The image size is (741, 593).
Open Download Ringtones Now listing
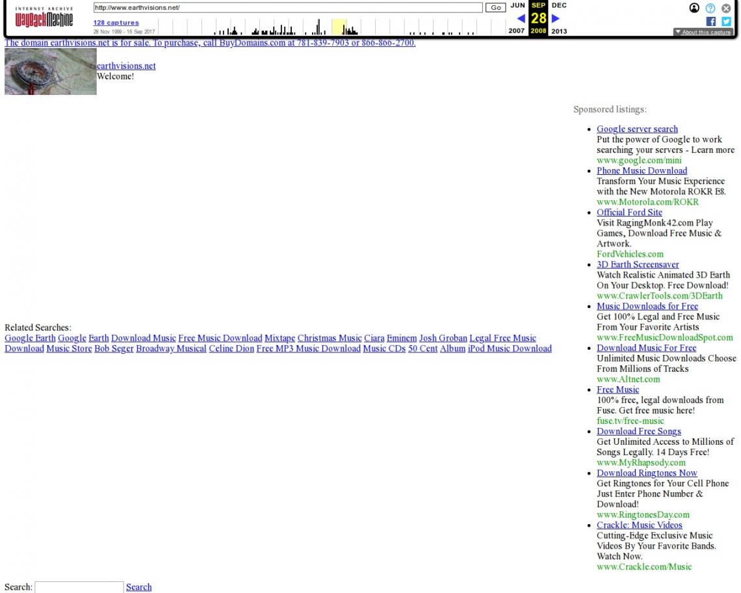point(647,473)
